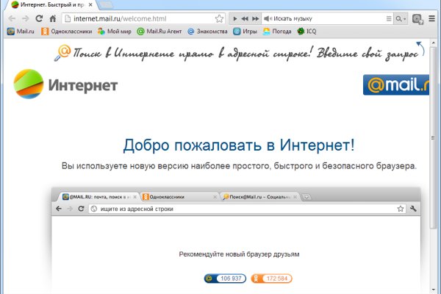Go to home page via house icon
The image size is (441, 294).
pos(52,18)
